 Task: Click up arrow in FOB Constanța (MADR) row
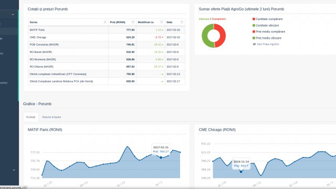tap(162, 45)
